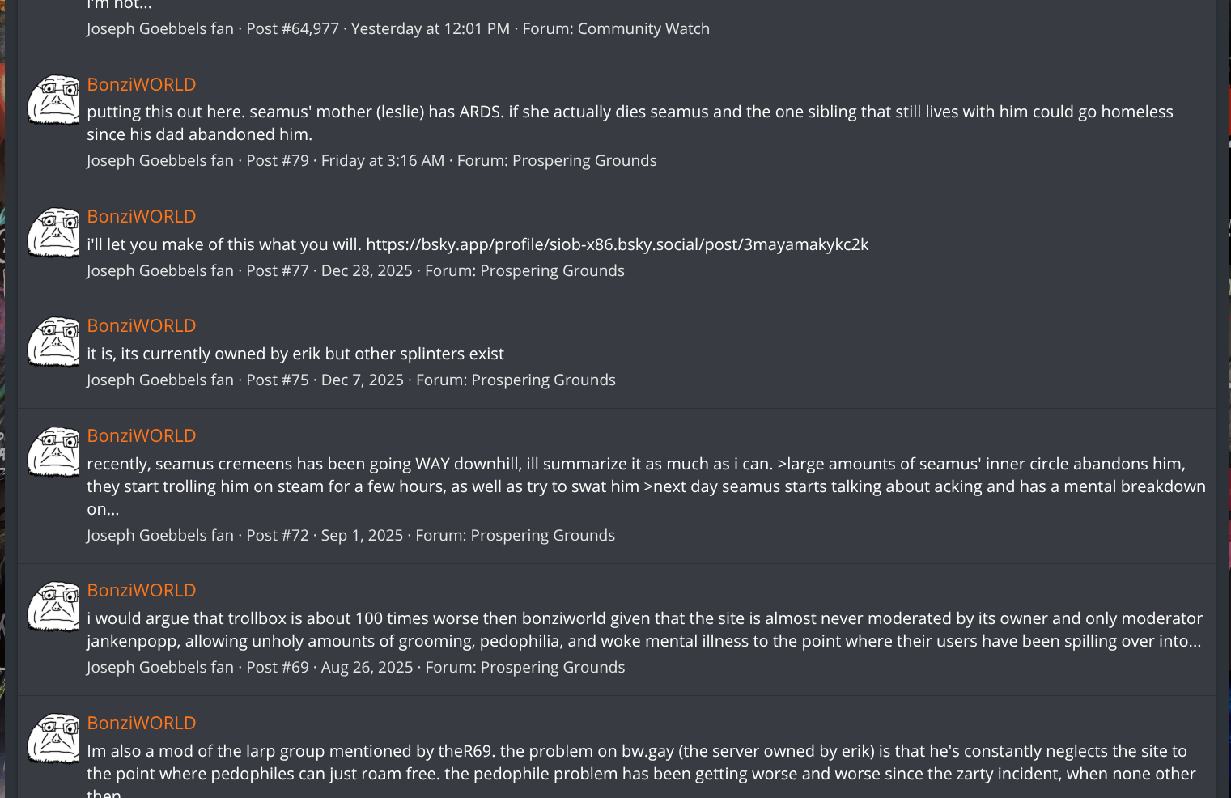Screen dimensions: 1231x798
Task: Click the "Yesterday at 12:01 PM" timestamp
Action: click(431, 28)
